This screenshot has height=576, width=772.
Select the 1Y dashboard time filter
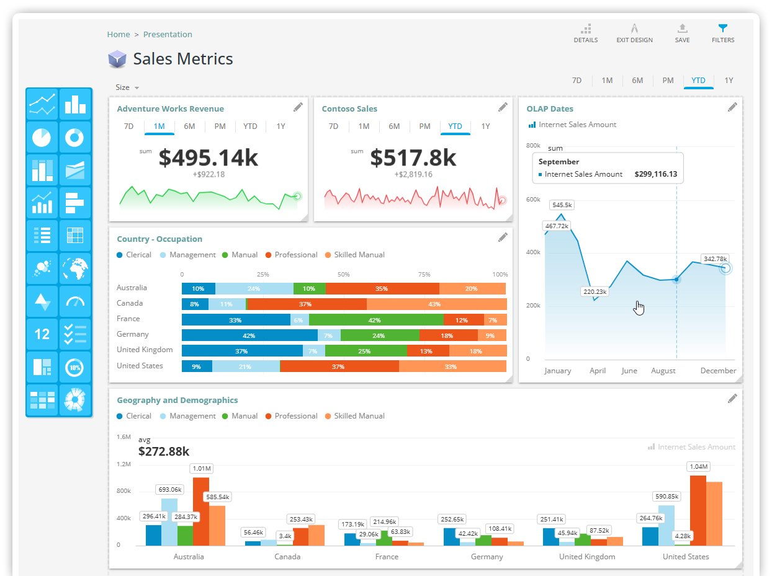[729, 80]
